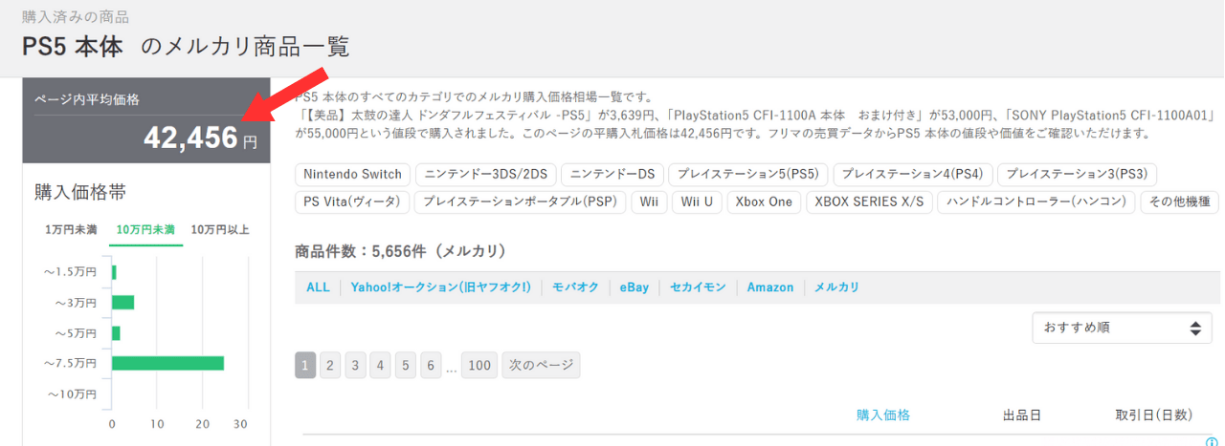Image resolution: width=1225 pixels, height=446 pixels.
Task: Sort by 購入価格 column header
Action: pyautogui.click(x=882, y=414)
